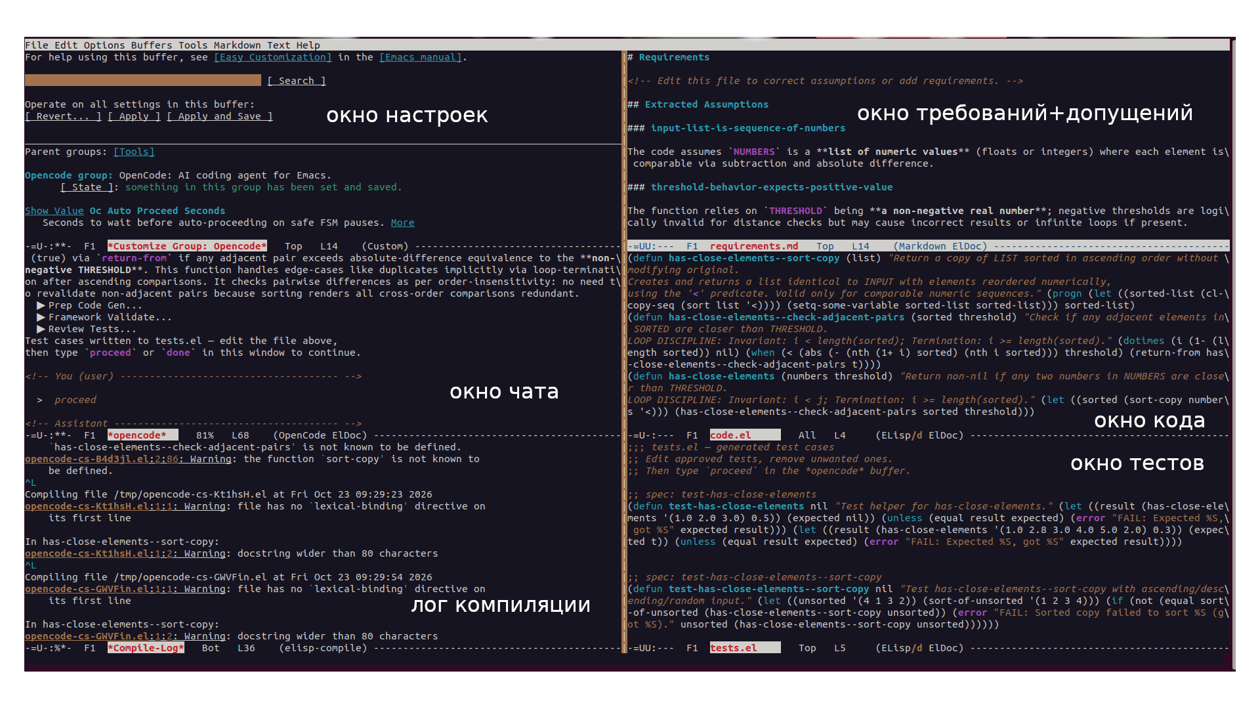Follow the Easy Customization link
Image resolution: width=1260 pixels, height=709 pixels.
273,57
